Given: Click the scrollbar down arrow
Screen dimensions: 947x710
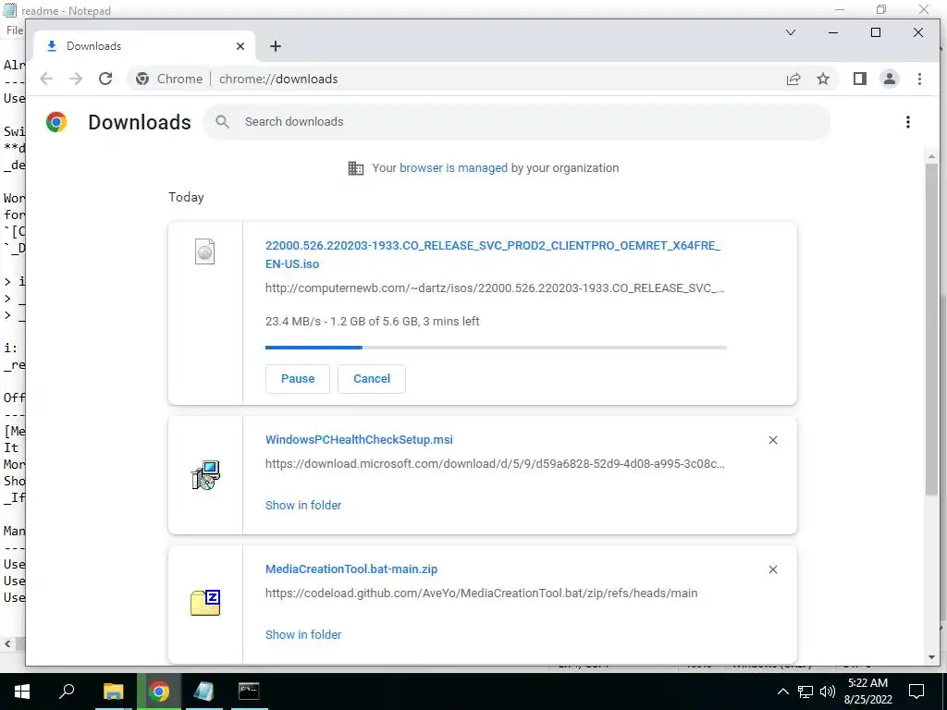Looking at the screenshot, I should [x=931, y=657].
